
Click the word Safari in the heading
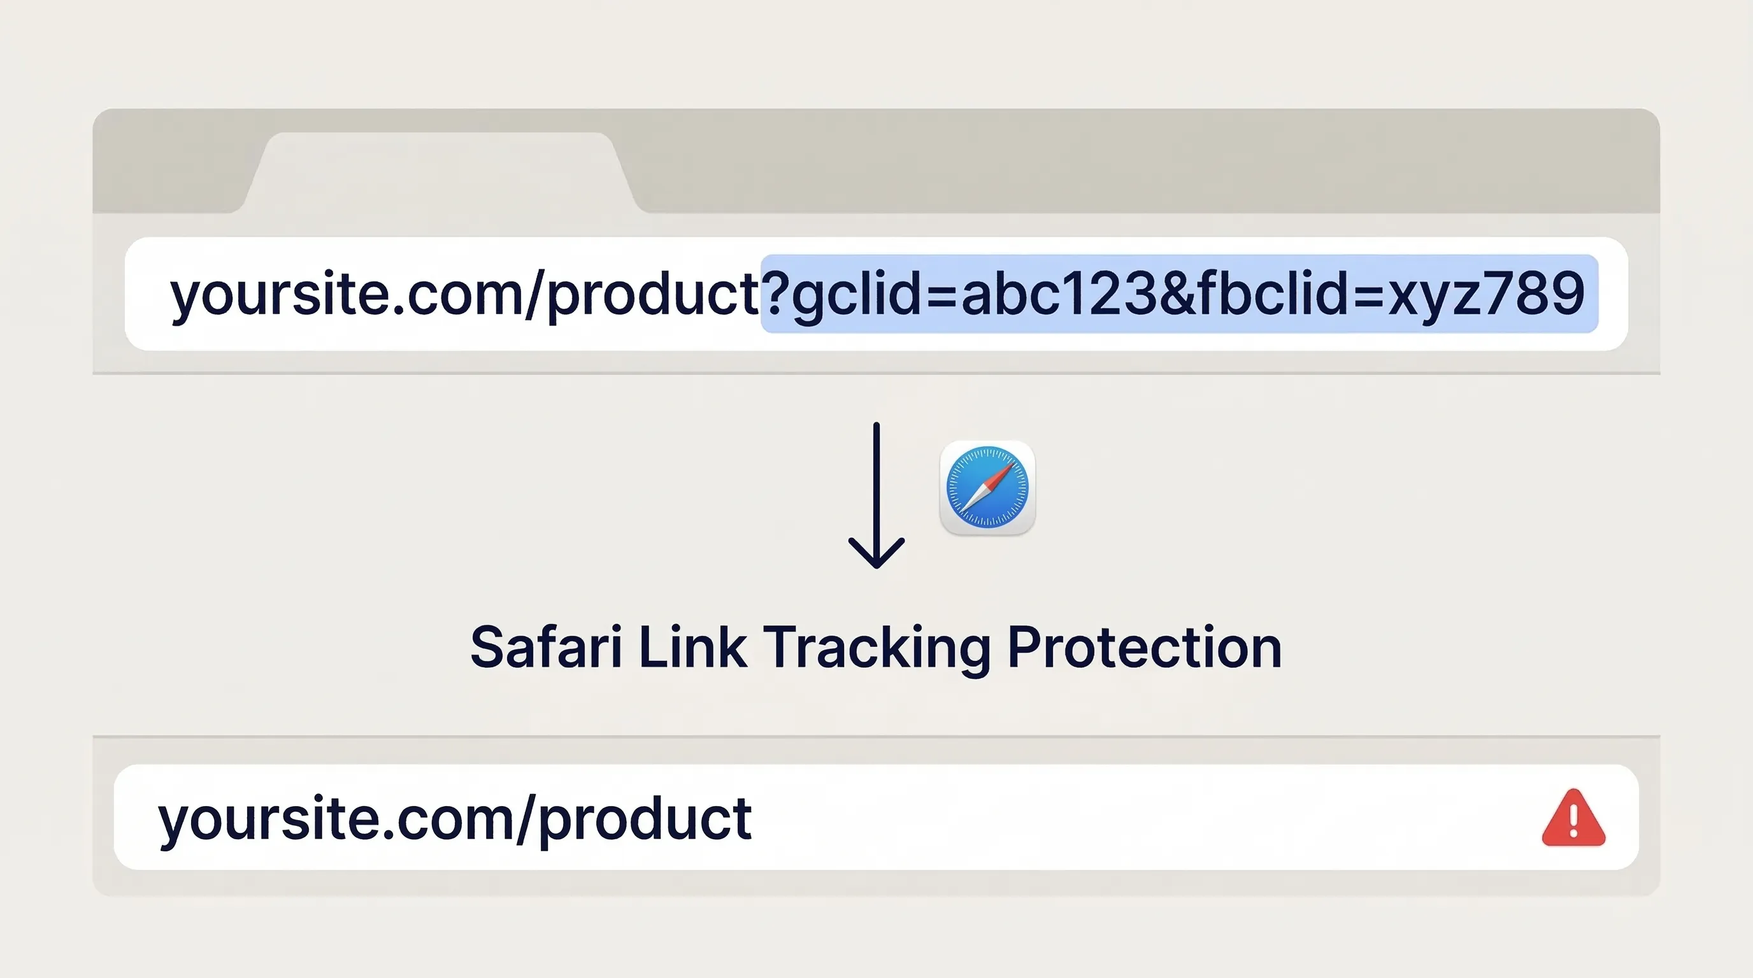pos(546,647)
